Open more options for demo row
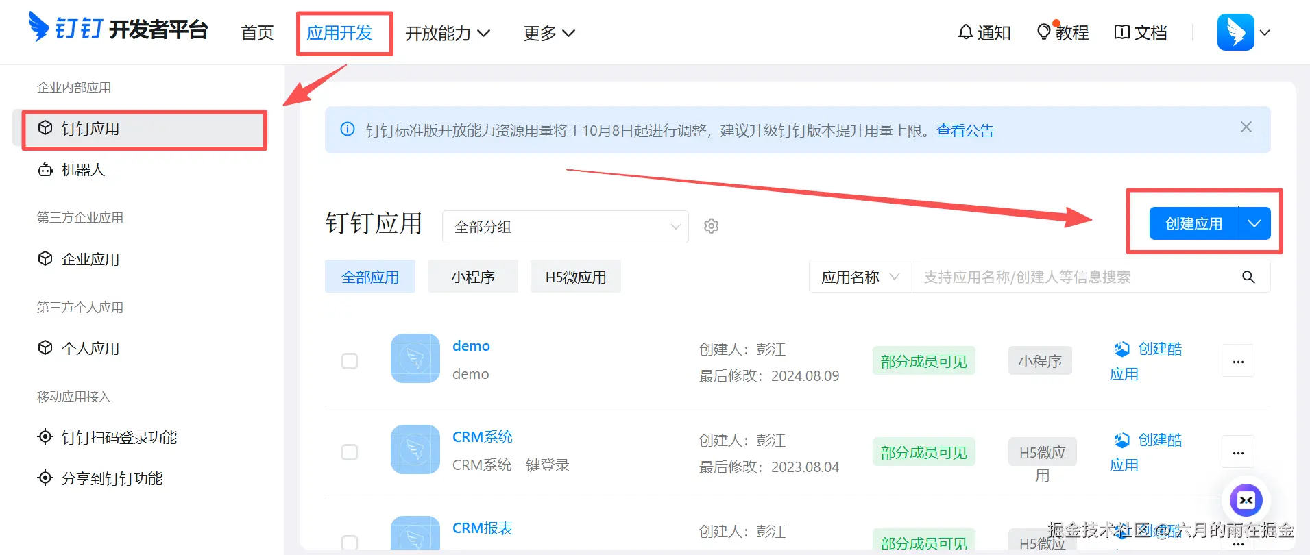This screenshot has width=1310, height=555. pos(1238,361)
